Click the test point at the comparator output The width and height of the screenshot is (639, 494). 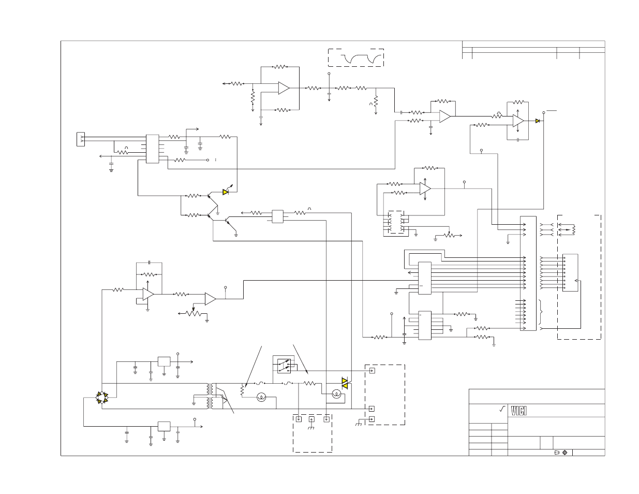(x=225, y=287)
